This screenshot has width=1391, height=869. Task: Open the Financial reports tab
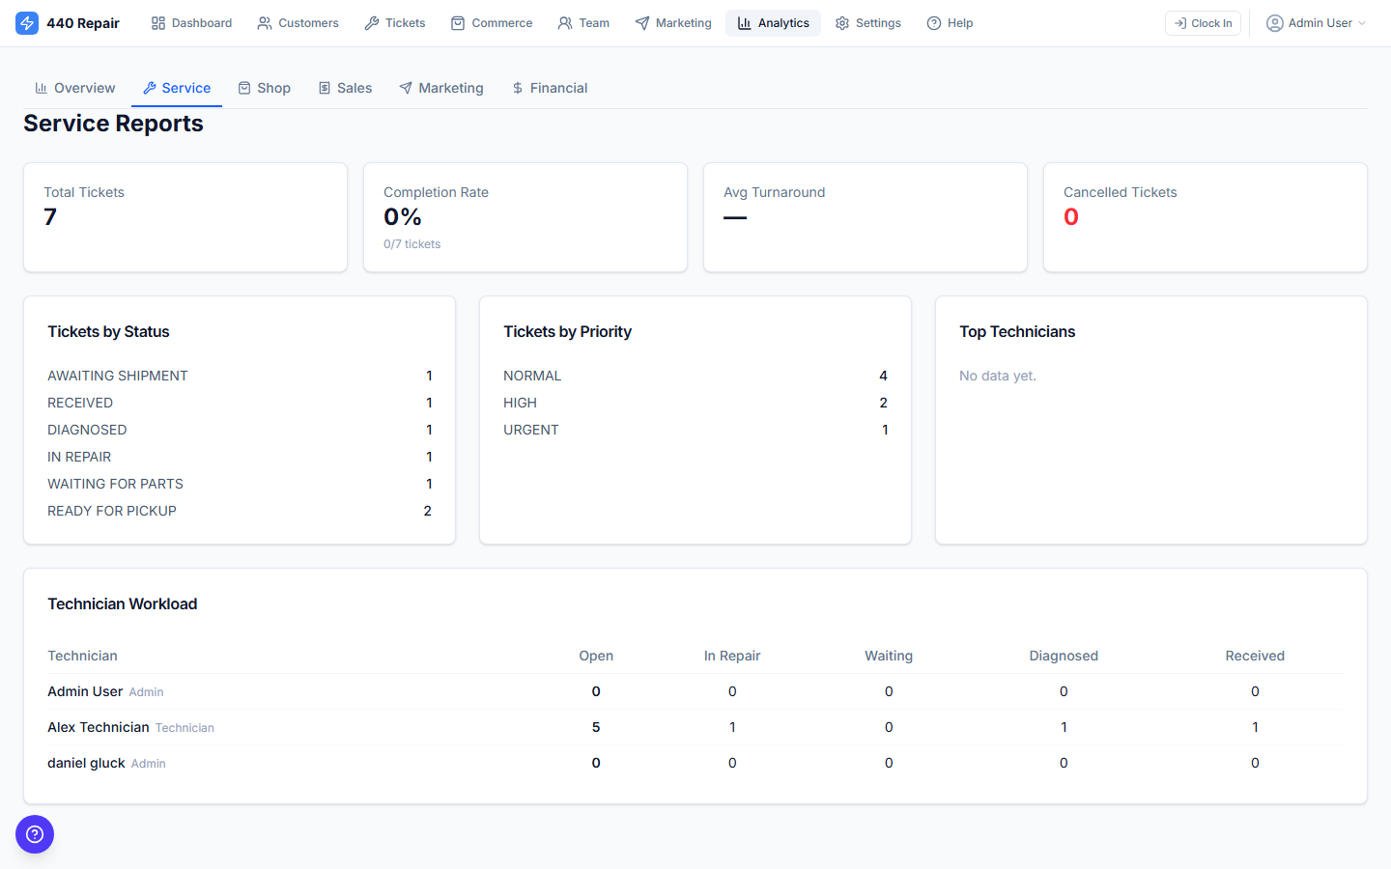[x=550, y=87]
